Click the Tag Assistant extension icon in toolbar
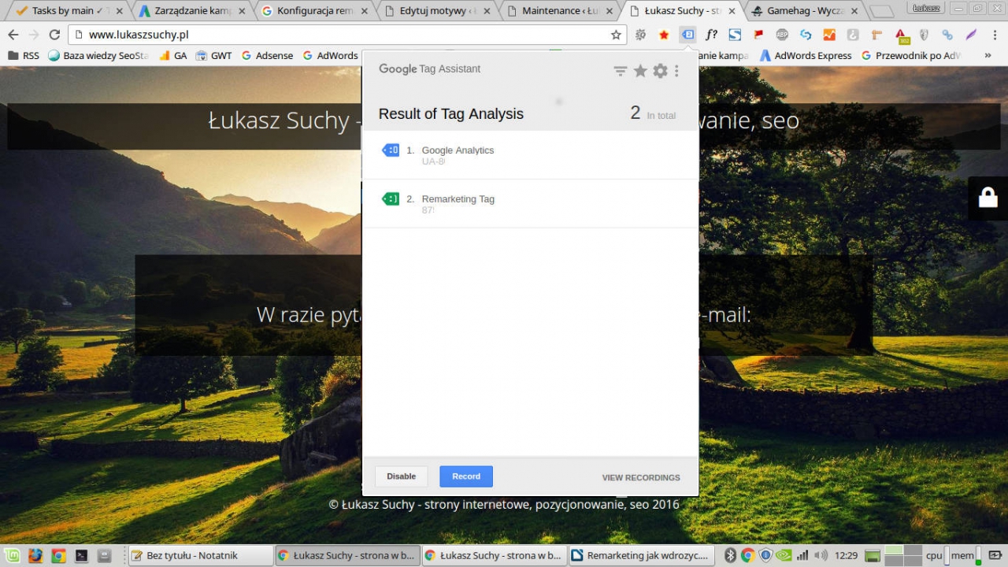This screenshot has width=1008, height=567. (x=687, y=35)
